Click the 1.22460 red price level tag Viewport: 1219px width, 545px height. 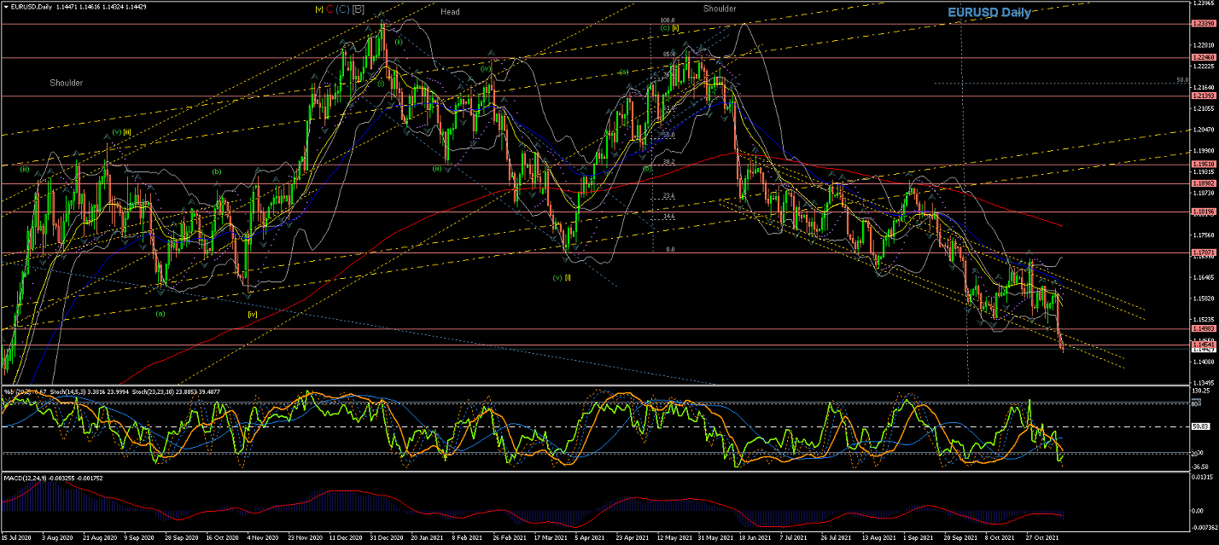[1203, 57]
